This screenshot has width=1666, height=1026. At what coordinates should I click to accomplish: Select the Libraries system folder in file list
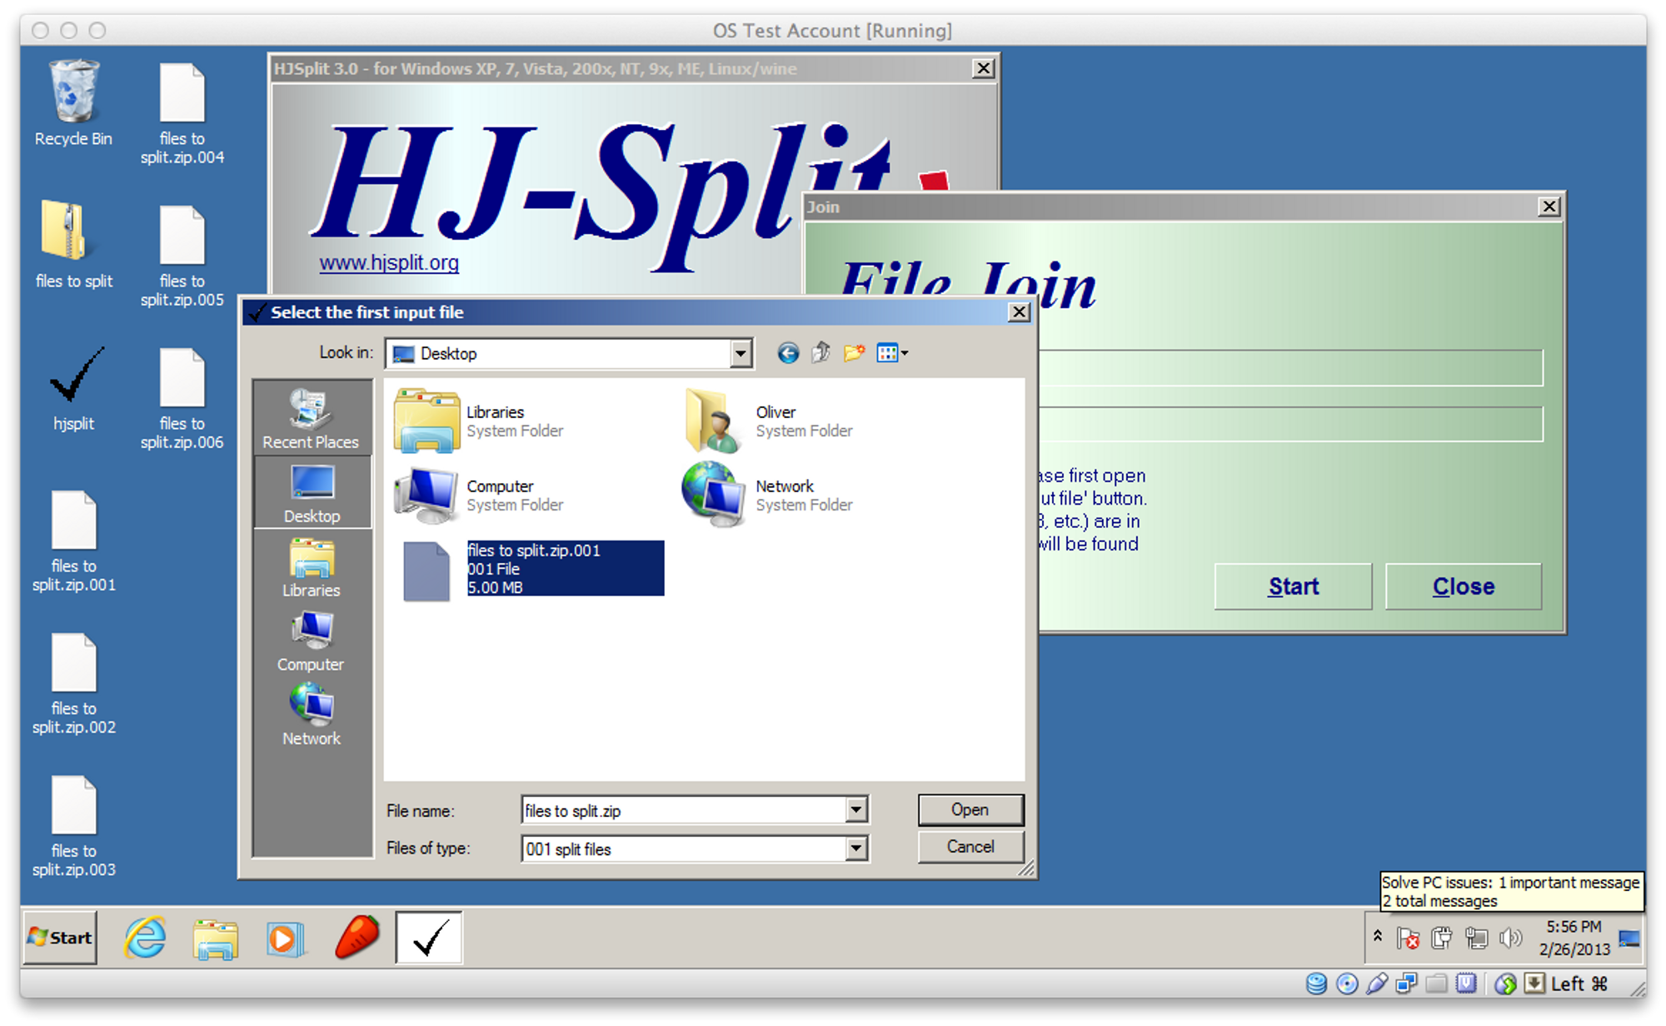(480, 421)
